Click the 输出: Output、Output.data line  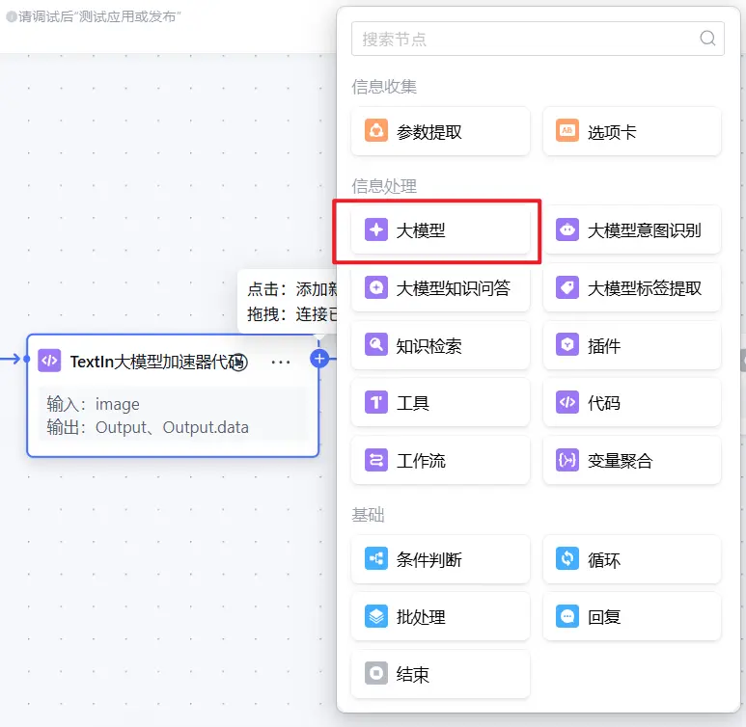[148, 427]
